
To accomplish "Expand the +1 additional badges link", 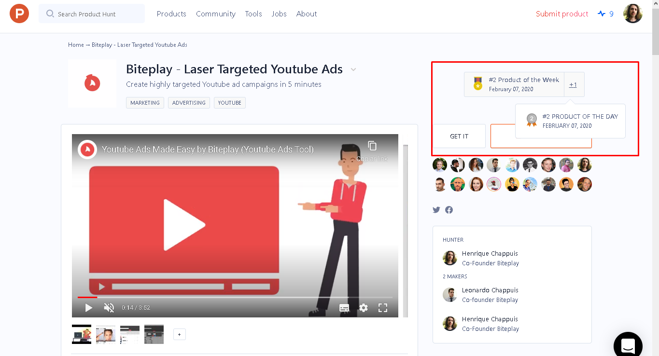I will pyautogui.click(x=573, y=84).
